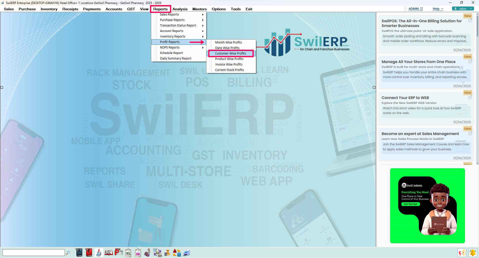Viewport: 479px width, 258px height.
Task: Click the ADMIN external link
Action: pos(416,9)
